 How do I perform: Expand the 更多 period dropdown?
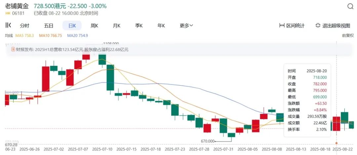(x=186, y=26)
